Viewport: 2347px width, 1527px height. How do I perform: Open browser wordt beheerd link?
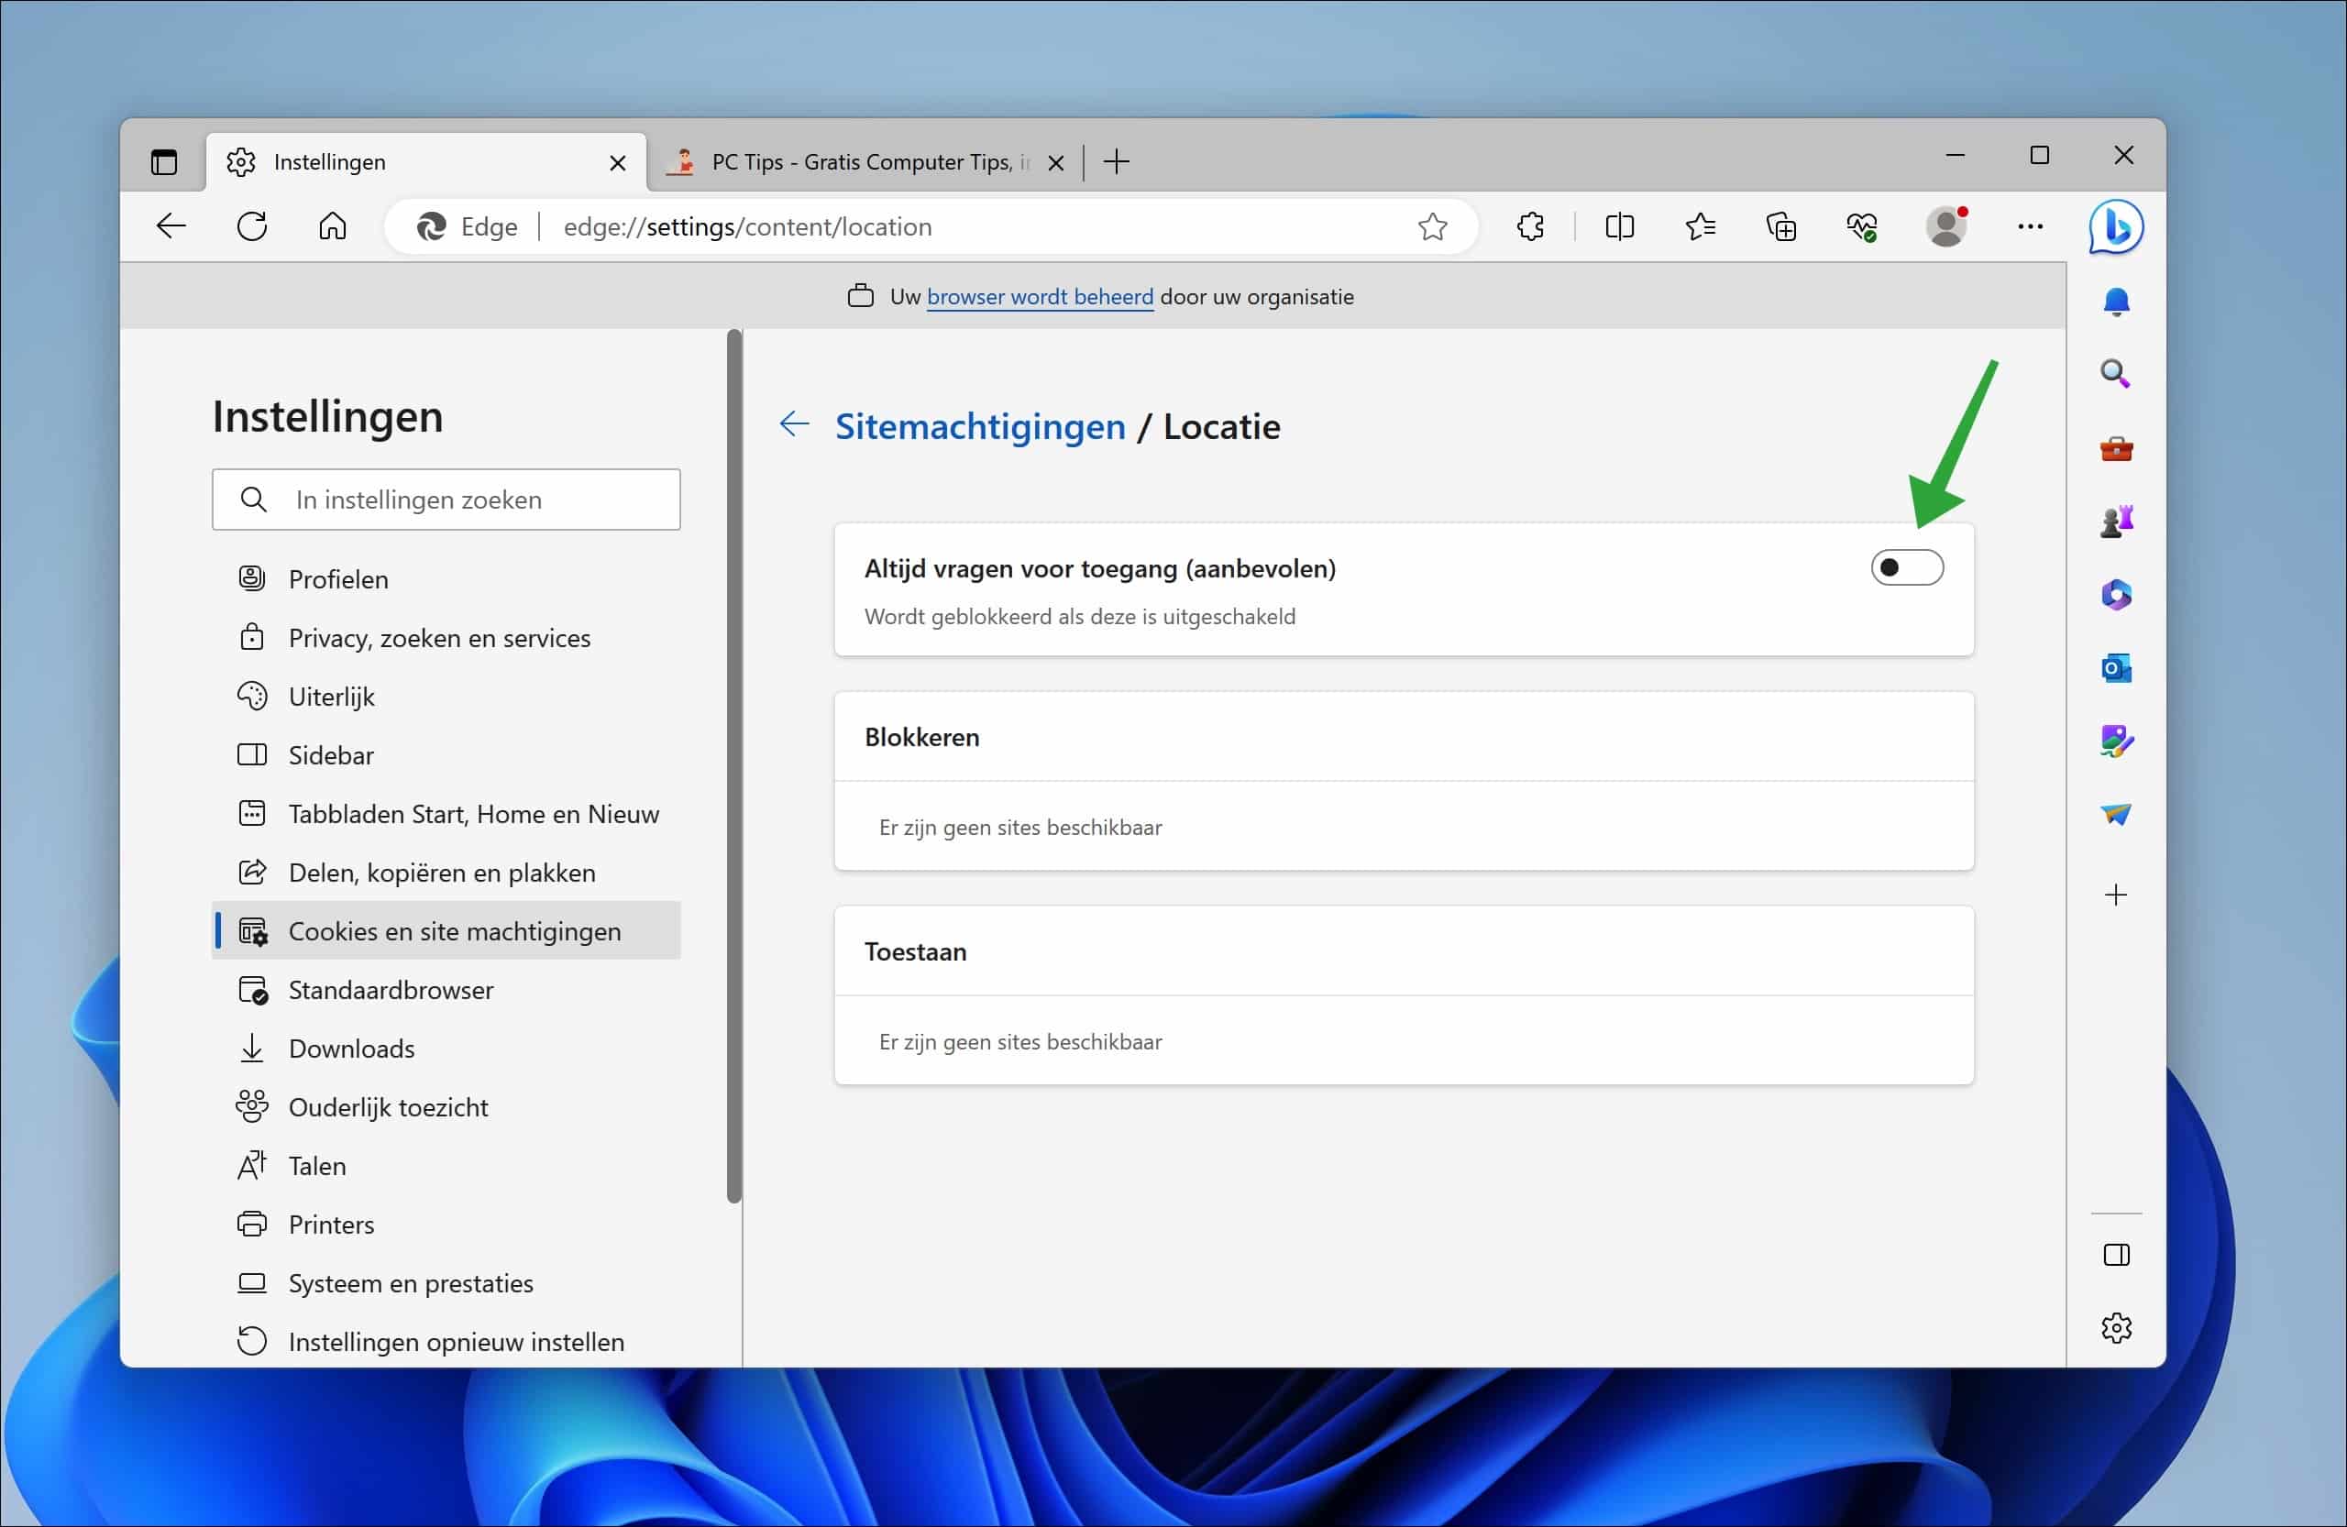coord(1040,296)
